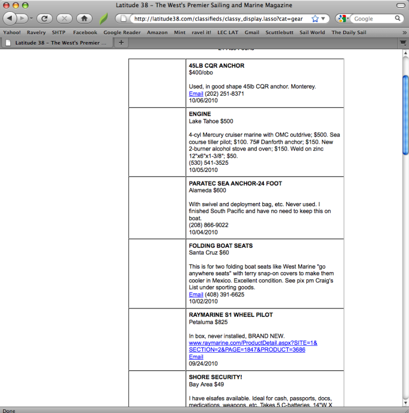
Task: Open the Yahoo! bookmark
Action: click(x=12, y=32)
